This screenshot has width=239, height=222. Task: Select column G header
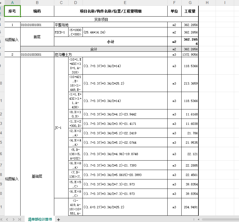click(190, 3)
